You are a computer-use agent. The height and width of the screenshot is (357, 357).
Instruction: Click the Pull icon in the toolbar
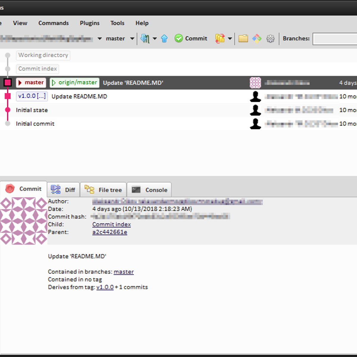coord(145,38)
